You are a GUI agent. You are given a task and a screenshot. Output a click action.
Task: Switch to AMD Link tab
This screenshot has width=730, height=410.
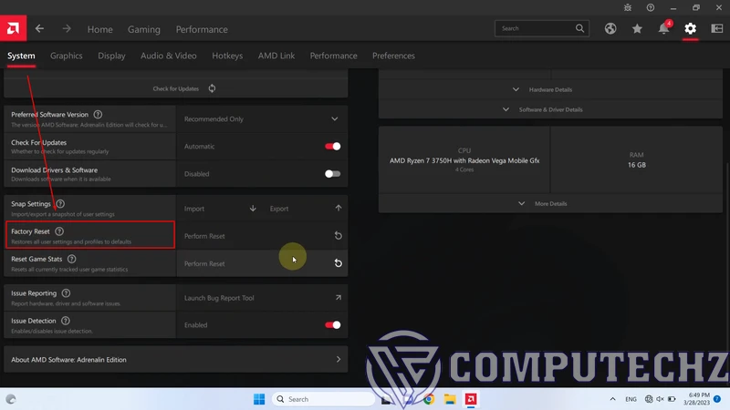tap(276, 56)
